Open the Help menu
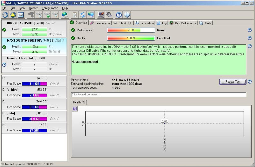This screenshot has height=167, width=255. click(x=65, y=8)
